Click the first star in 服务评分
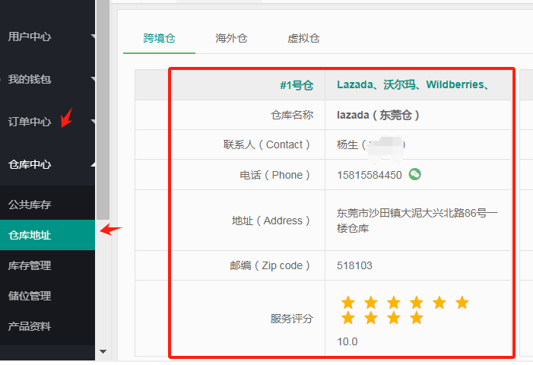This screenshot has width=533, height=365. coord(348,302)
